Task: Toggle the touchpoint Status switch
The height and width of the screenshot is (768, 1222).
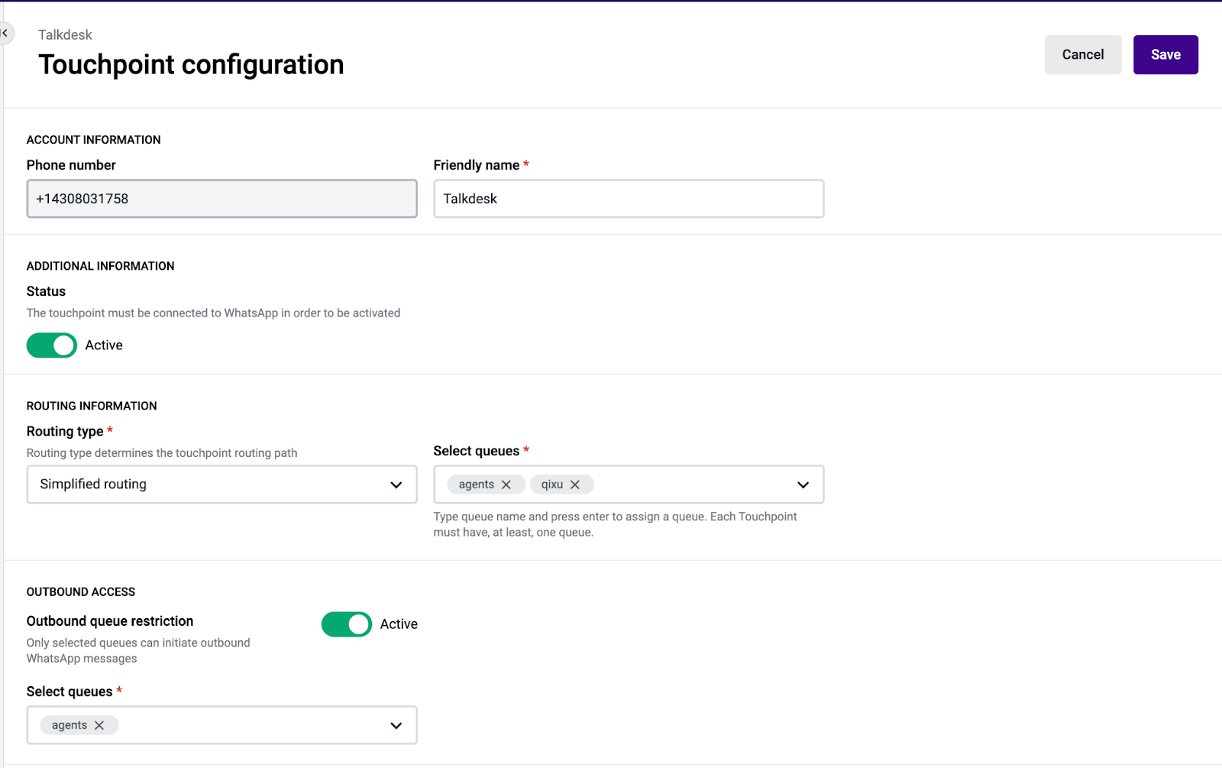Action: pos(52,345)
